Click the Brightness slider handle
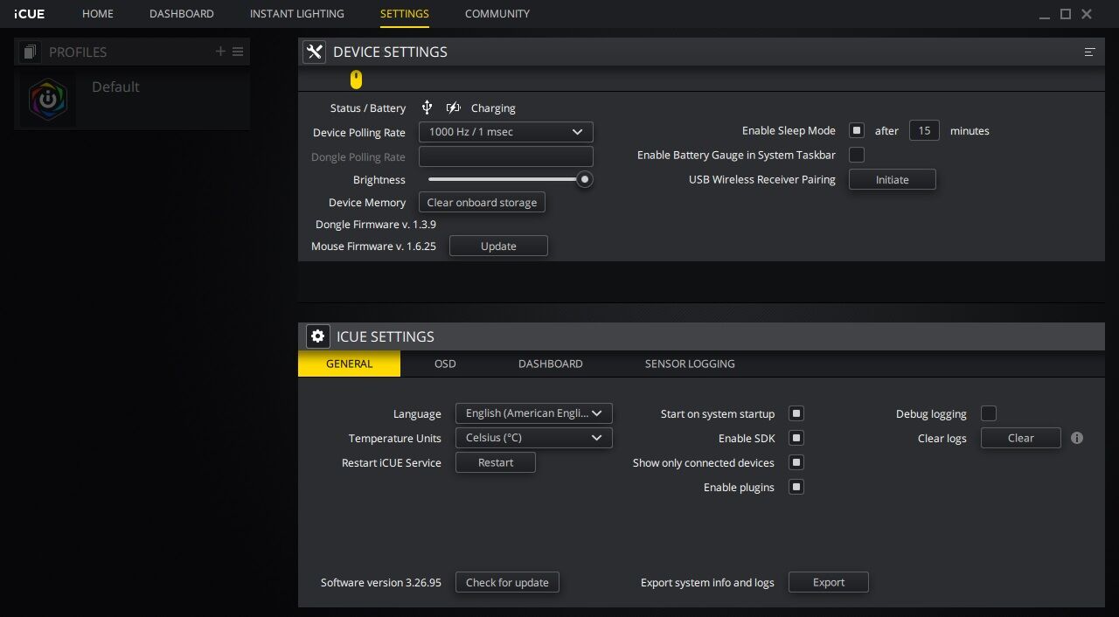 point(585,179)
